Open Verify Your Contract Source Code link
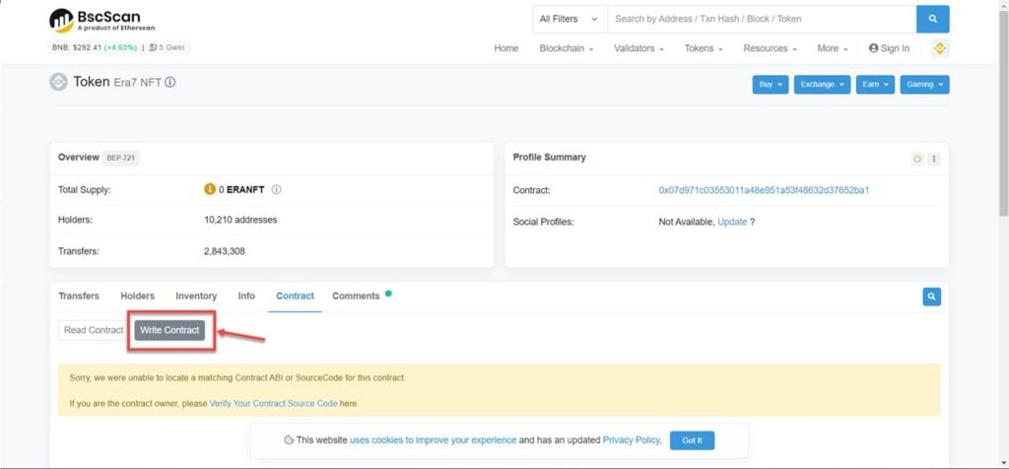This screenshot has height=469, width=1009. pos(274,403)
